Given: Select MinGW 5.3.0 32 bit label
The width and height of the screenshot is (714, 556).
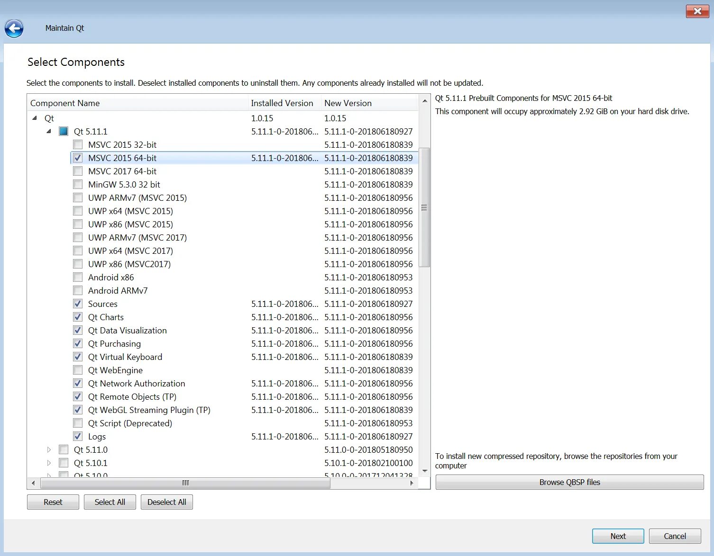Looking at the screenshot, I should click(x=124, y=184).
